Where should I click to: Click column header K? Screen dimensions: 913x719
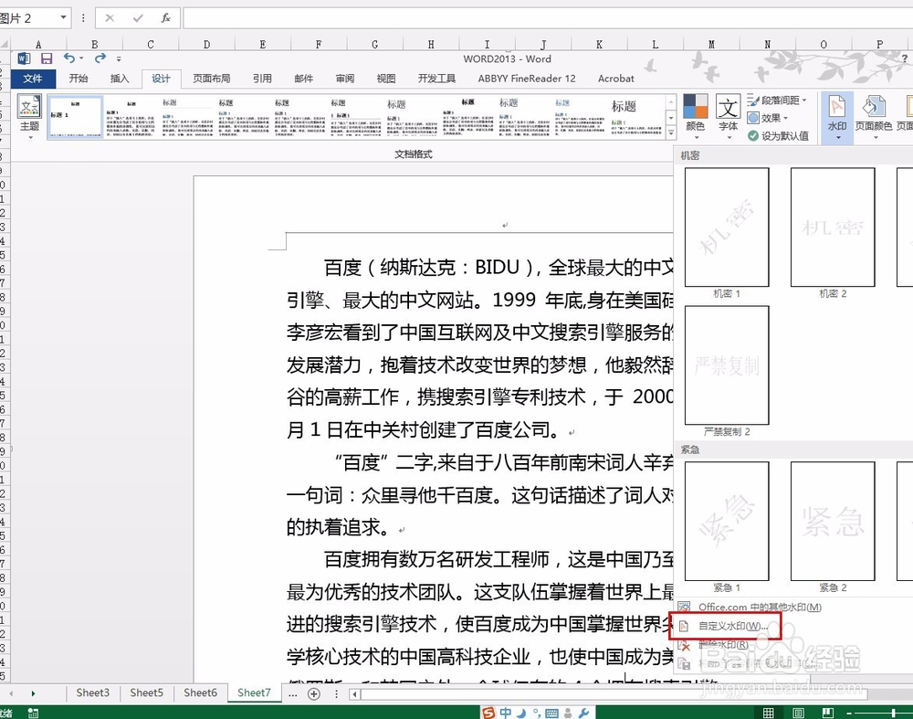pyautogui.click(x=599, y=44)
